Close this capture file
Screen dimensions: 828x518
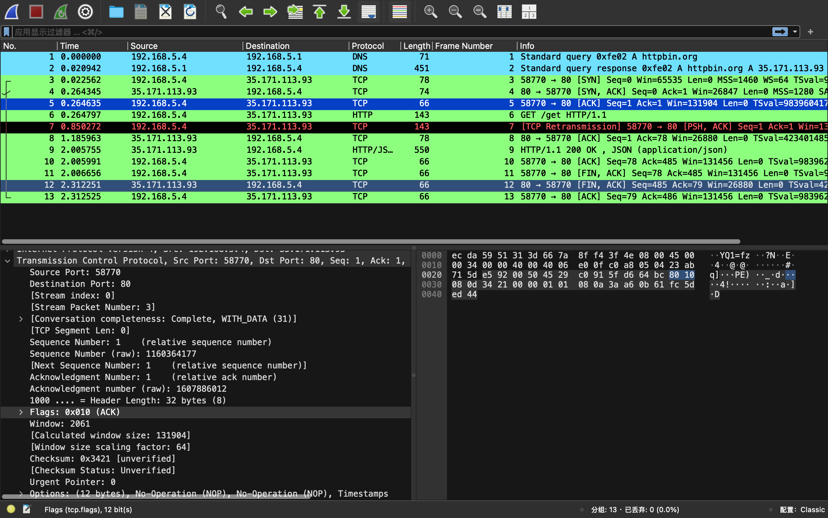pos(166,12)
